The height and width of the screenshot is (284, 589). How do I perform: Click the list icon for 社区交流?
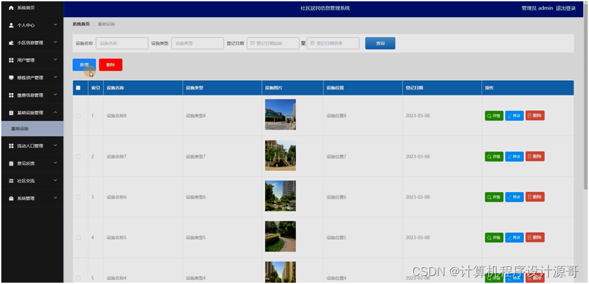point(11,181)
